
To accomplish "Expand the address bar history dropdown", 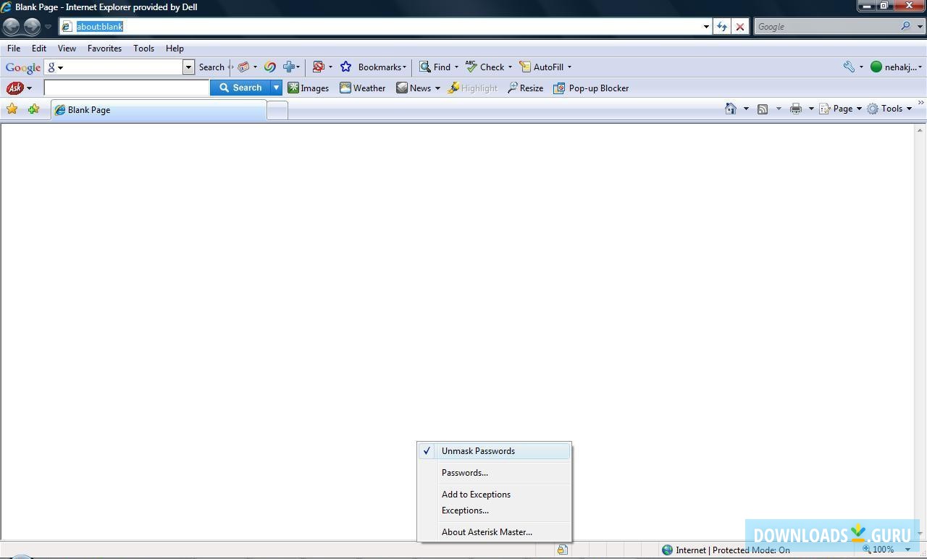I will pos(706,27).
